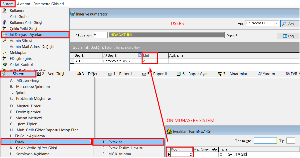Click the Yedek Kontrol icon
The image size is (300, 158).
(x=5, y=64)
